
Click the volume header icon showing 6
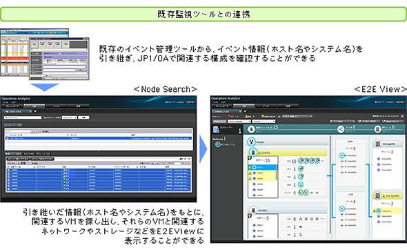pyautogui.click(x=377, y=129)
